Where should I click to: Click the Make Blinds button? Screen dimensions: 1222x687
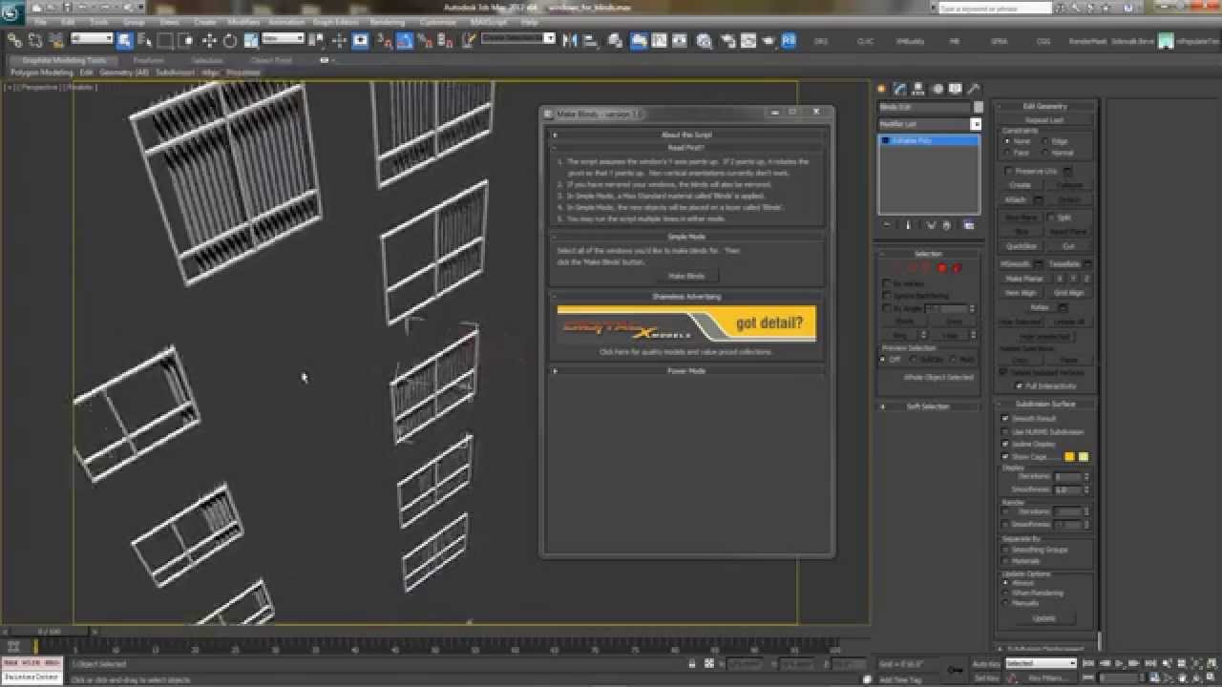(686, 276)
